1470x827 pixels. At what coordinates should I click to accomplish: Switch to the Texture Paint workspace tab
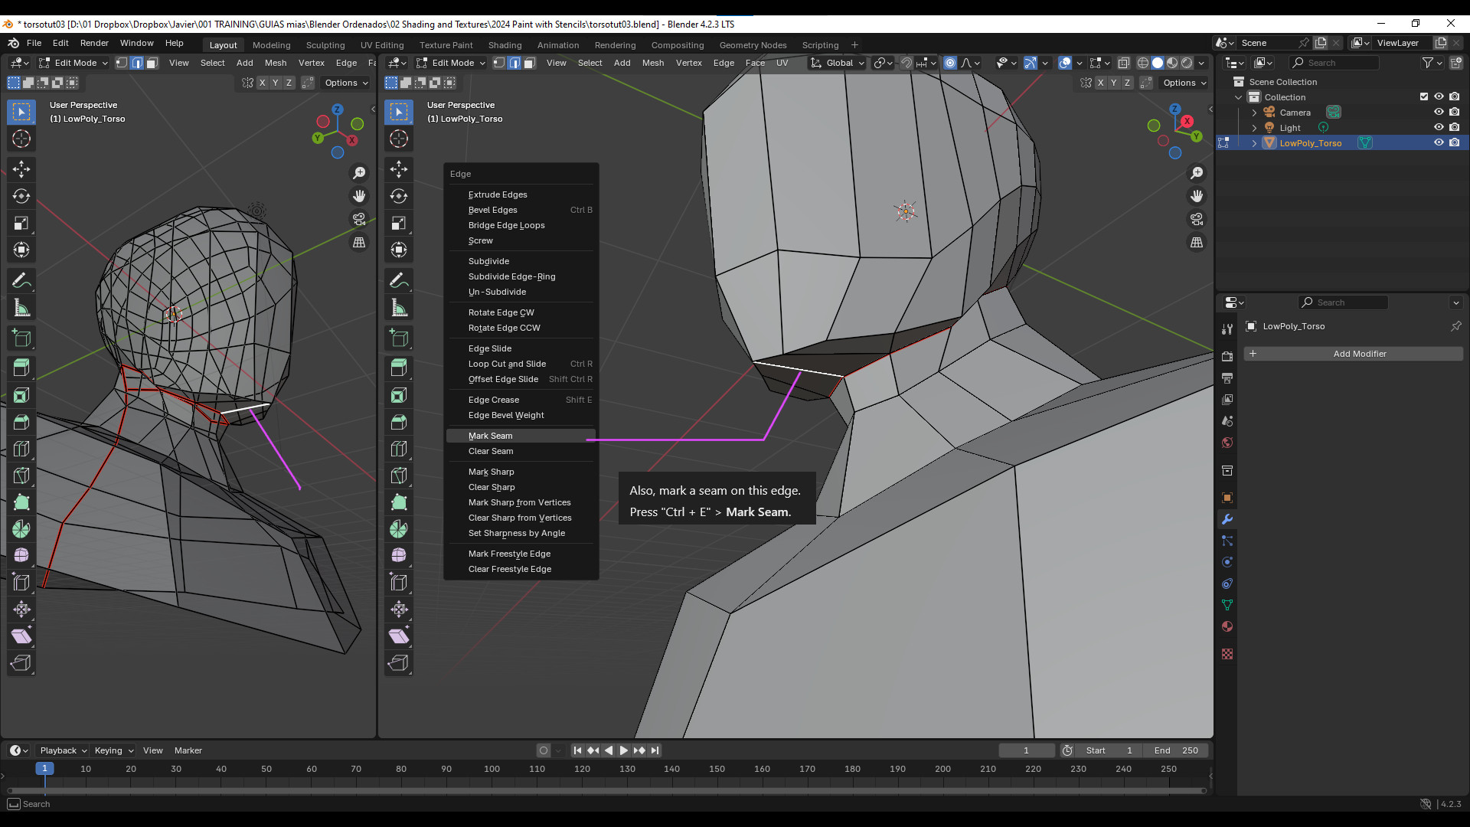coord(446,45)
